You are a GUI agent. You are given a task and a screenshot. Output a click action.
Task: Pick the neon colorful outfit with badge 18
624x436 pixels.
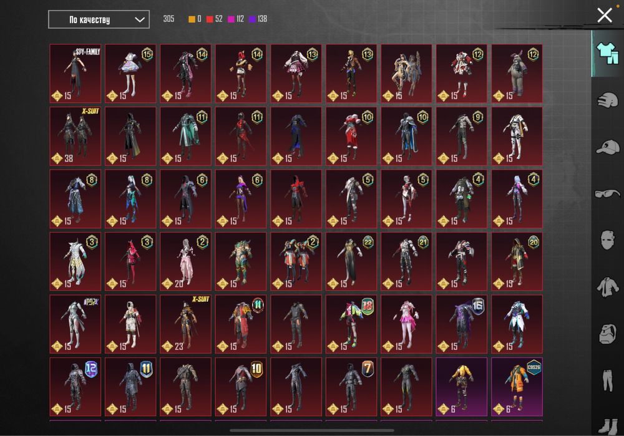click(x=351, y=324)
